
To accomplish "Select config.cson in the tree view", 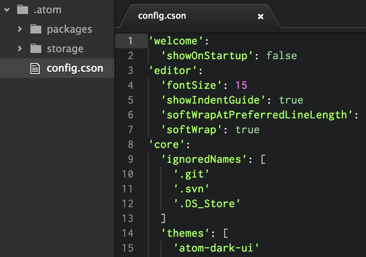I will coord(75,69).
